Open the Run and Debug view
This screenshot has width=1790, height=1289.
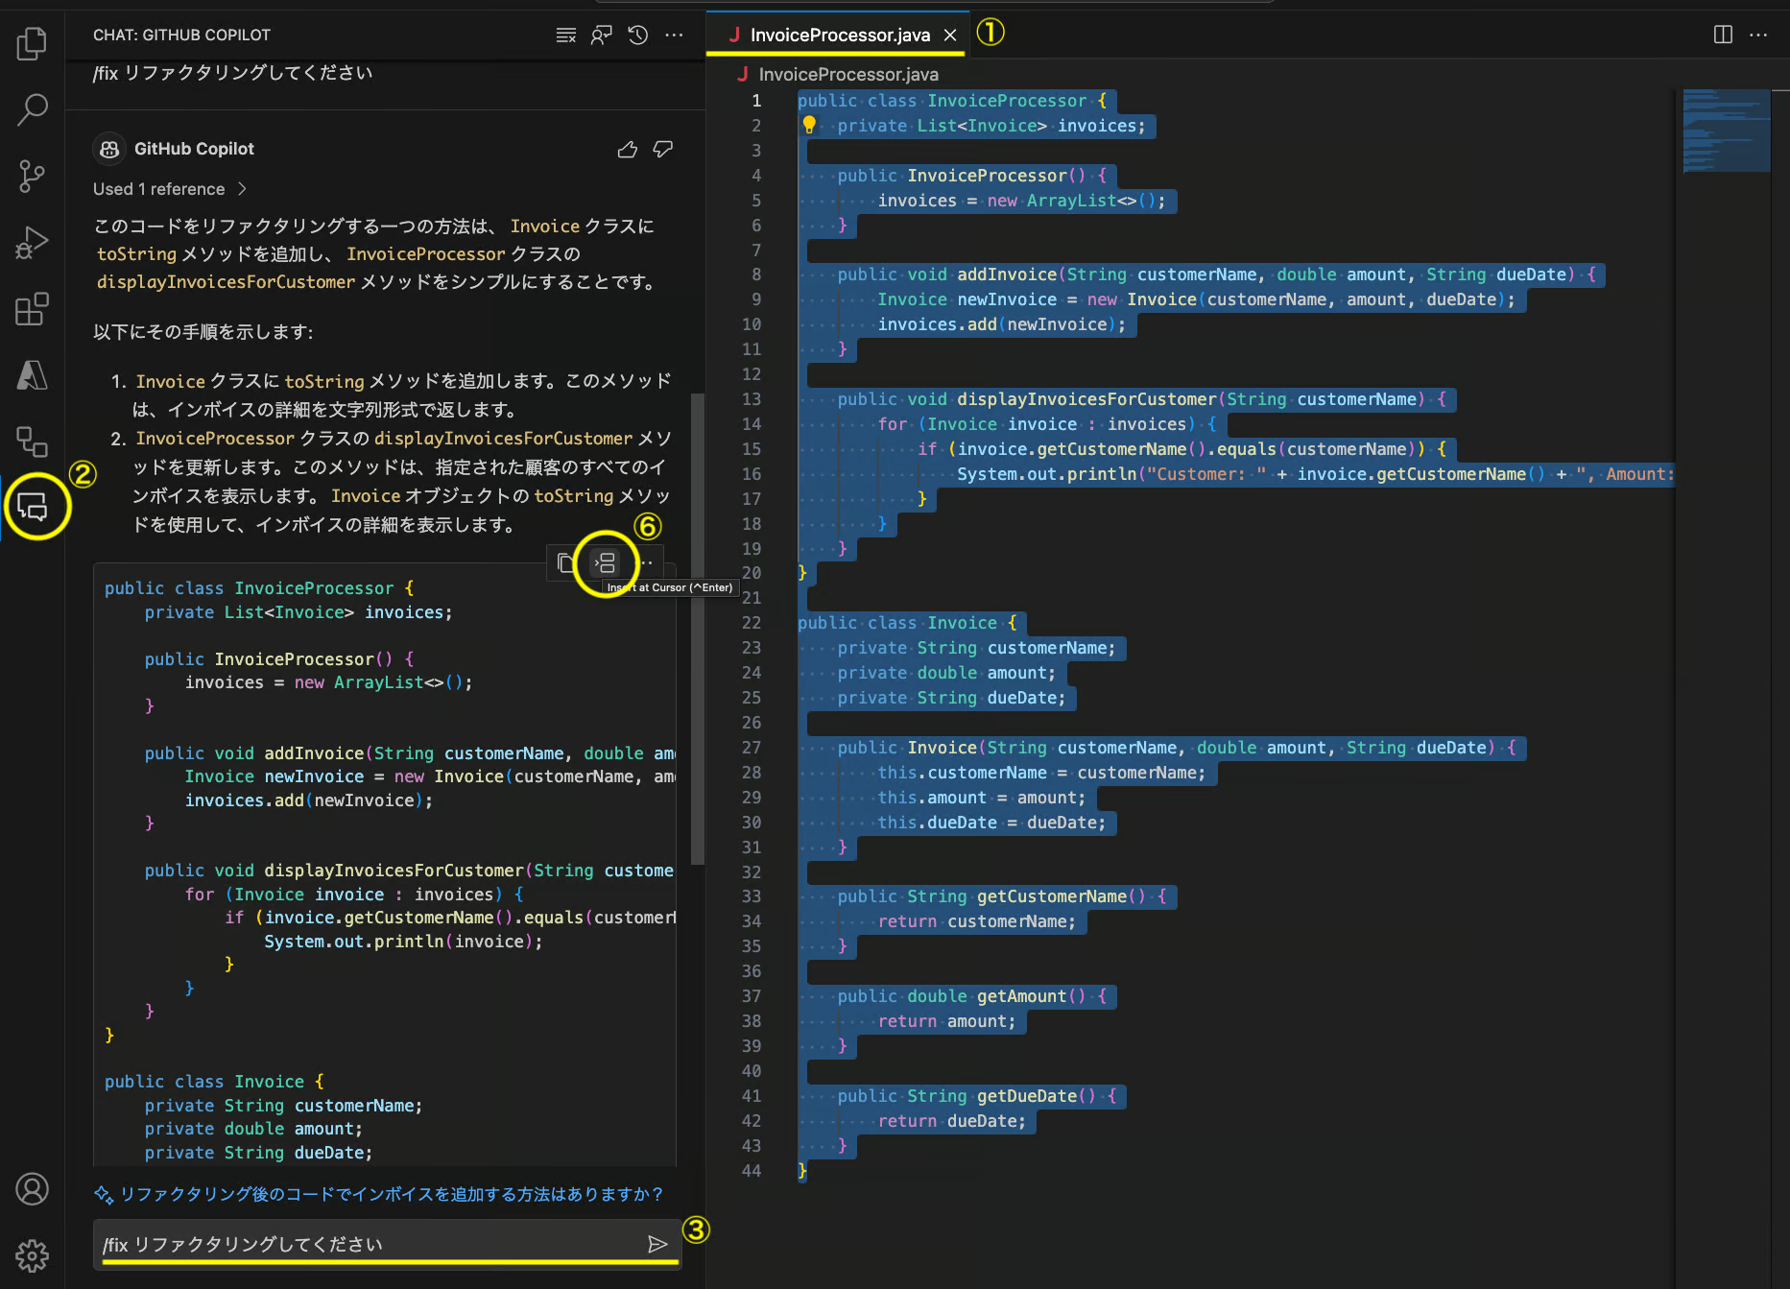[32, 243]
